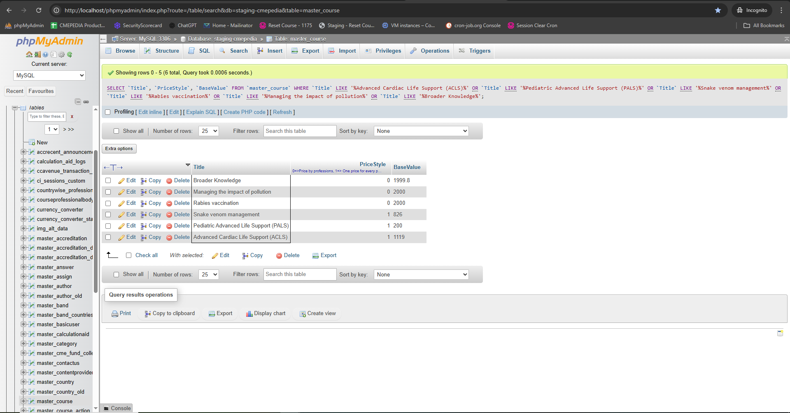Open bottom Number of rows dropdown
This screenshot has width=790, height=413.
(x=208, y=274)
